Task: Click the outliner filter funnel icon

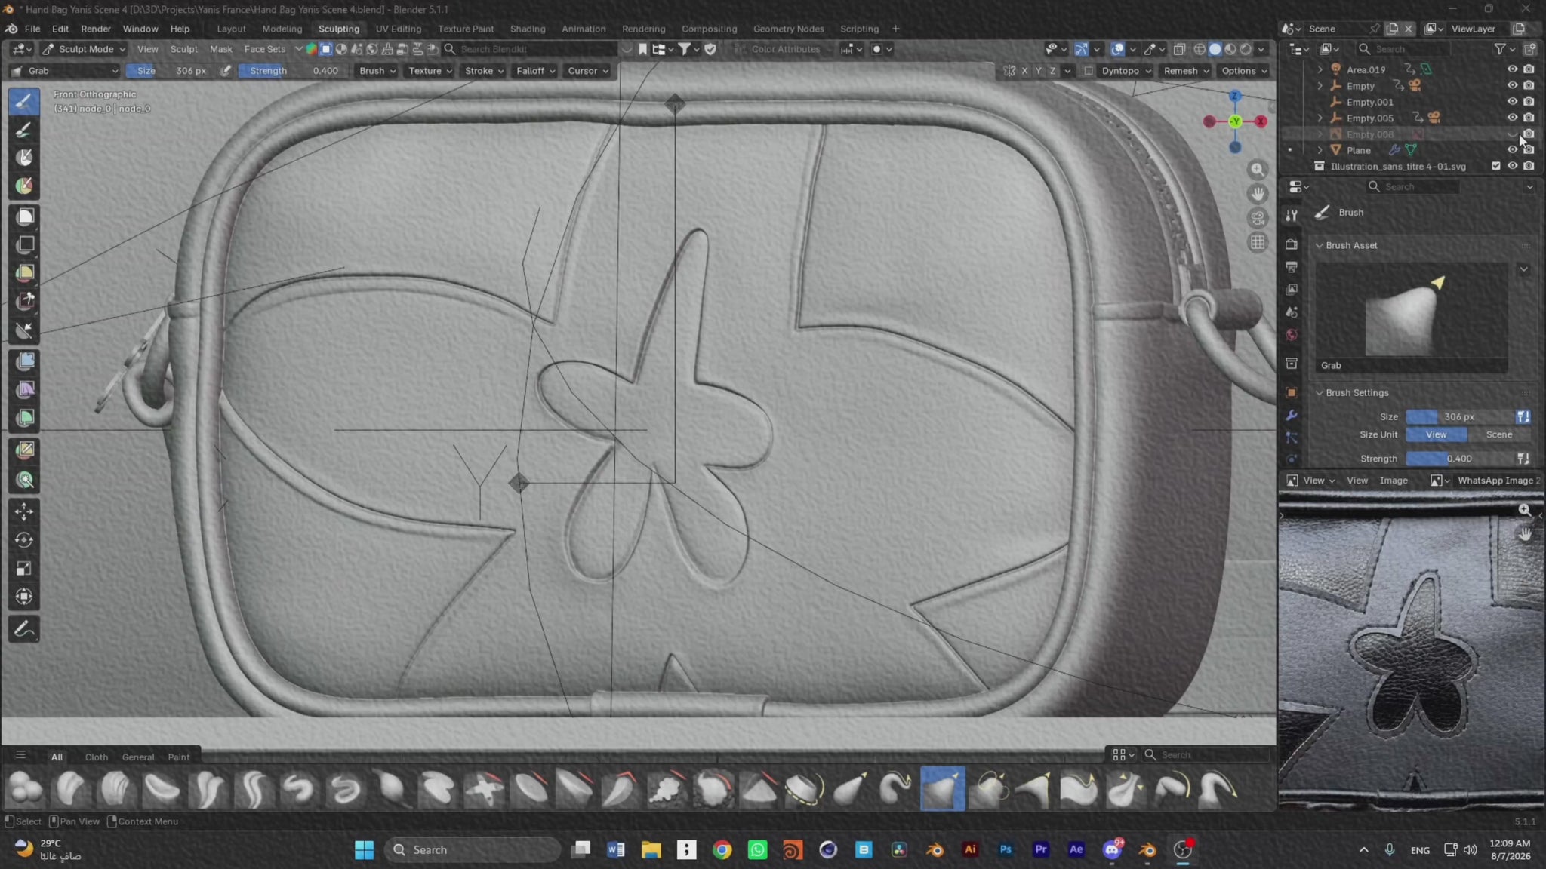Action: click(1500, 49)
